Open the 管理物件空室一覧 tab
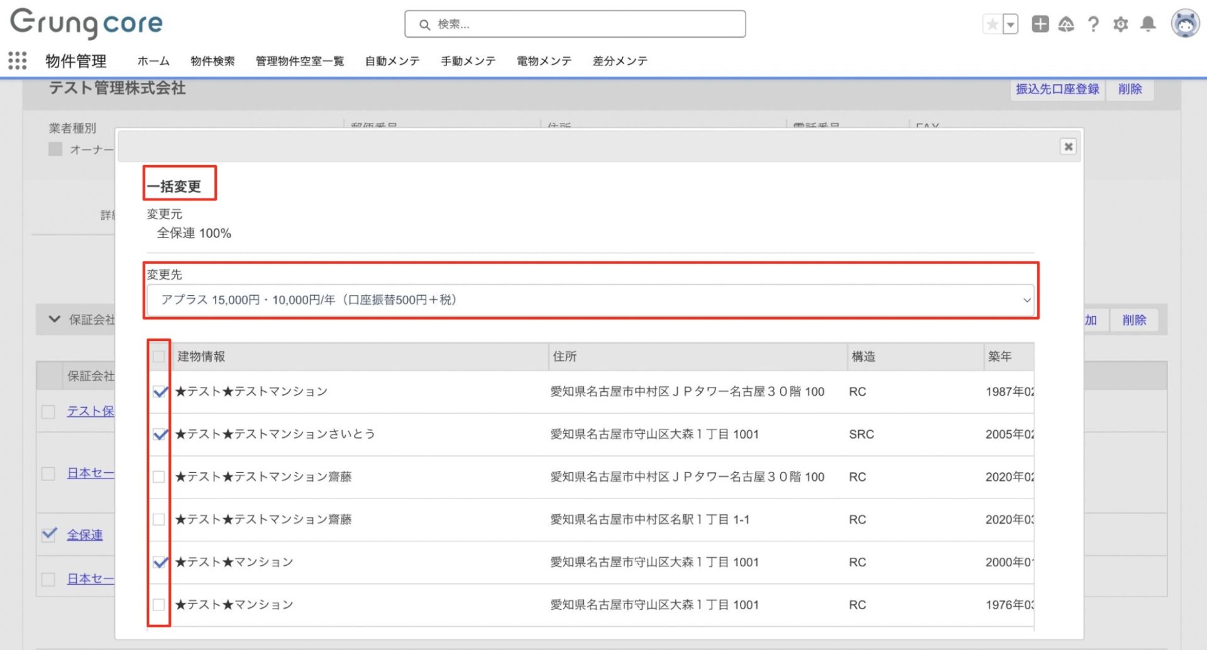1207x650 pixels. 299,61
